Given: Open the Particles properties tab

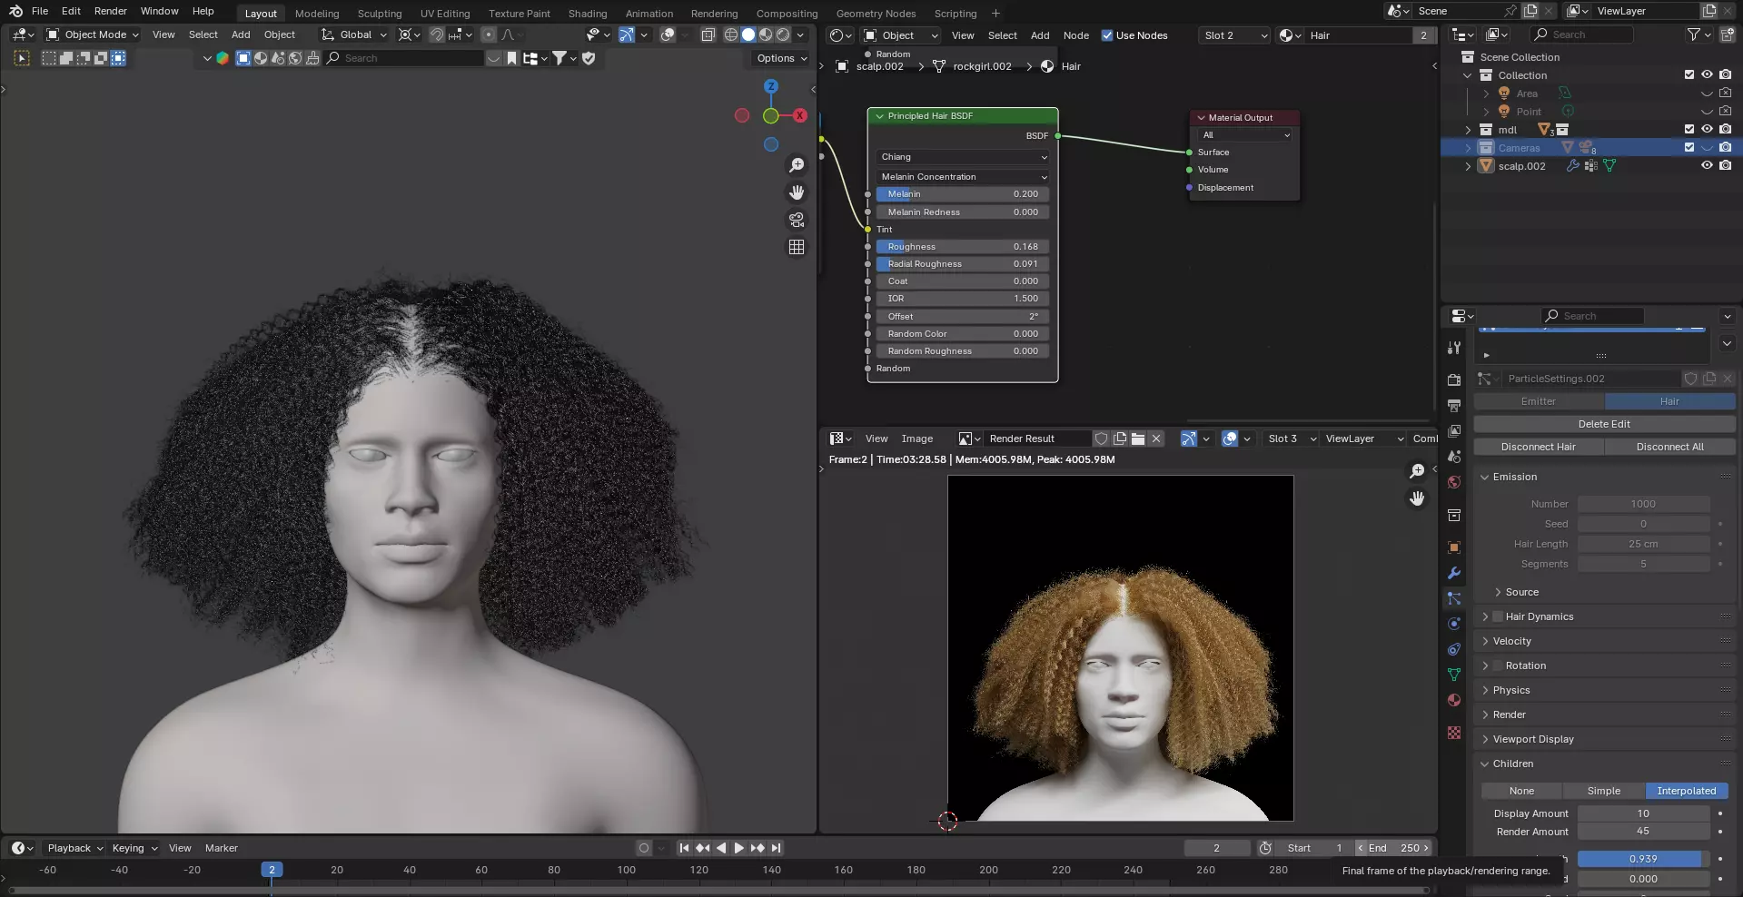Looking at the screenshot, I should tap(1454, 598).
